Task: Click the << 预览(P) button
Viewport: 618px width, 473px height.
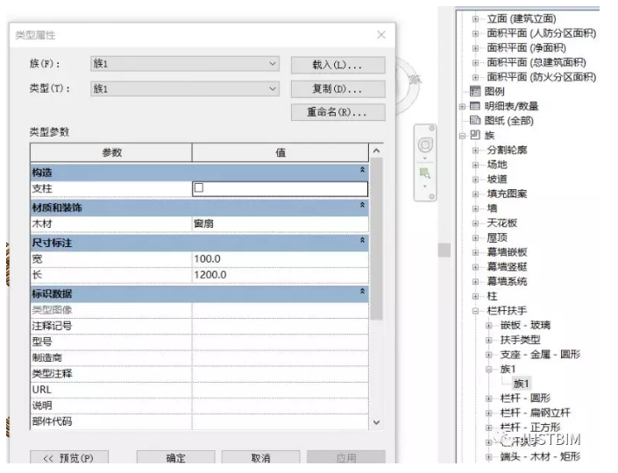Action: [69, 457]
